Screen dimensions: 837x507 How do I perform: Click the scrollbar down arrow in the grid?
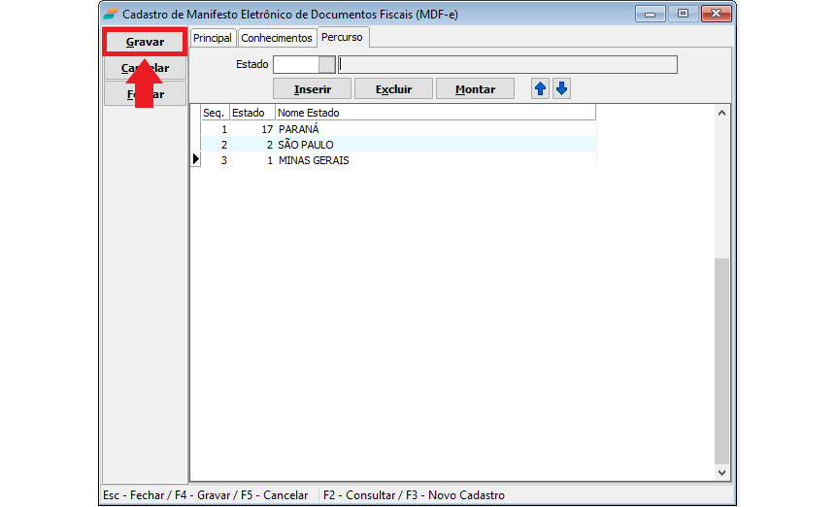pos(721,472)
